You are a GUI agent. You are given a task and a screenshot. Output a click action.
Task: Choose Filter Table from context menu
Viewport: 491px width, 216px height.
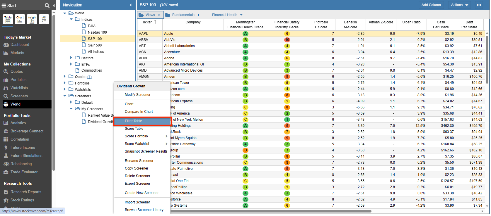(142, 121)
